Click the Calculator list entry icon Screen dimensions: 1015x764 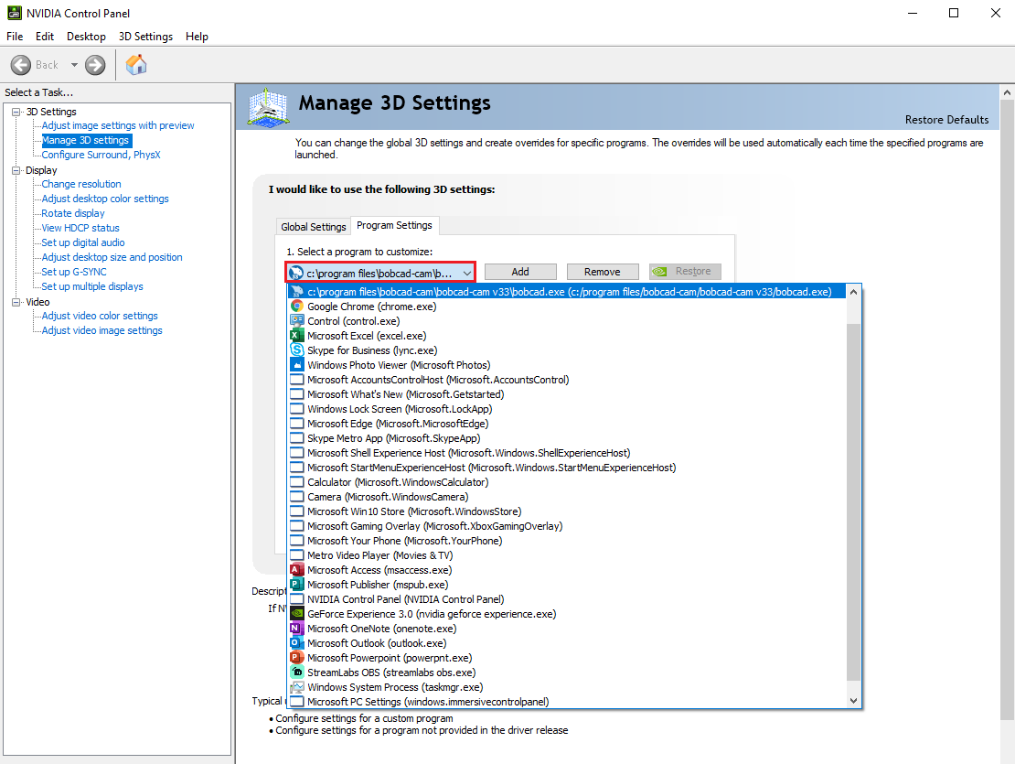click(x=296, y=482)
